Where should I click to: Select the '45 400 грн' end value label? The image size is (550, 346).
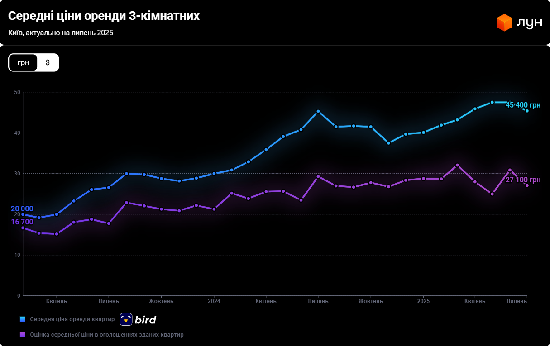[x=523, y=105]
